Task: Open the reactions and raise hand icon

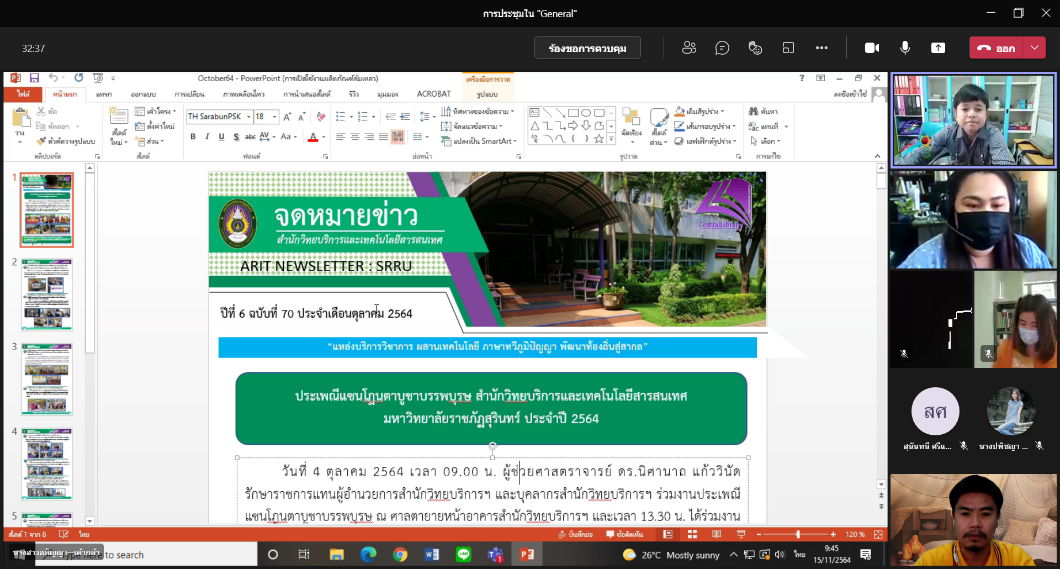Action: 755,48
